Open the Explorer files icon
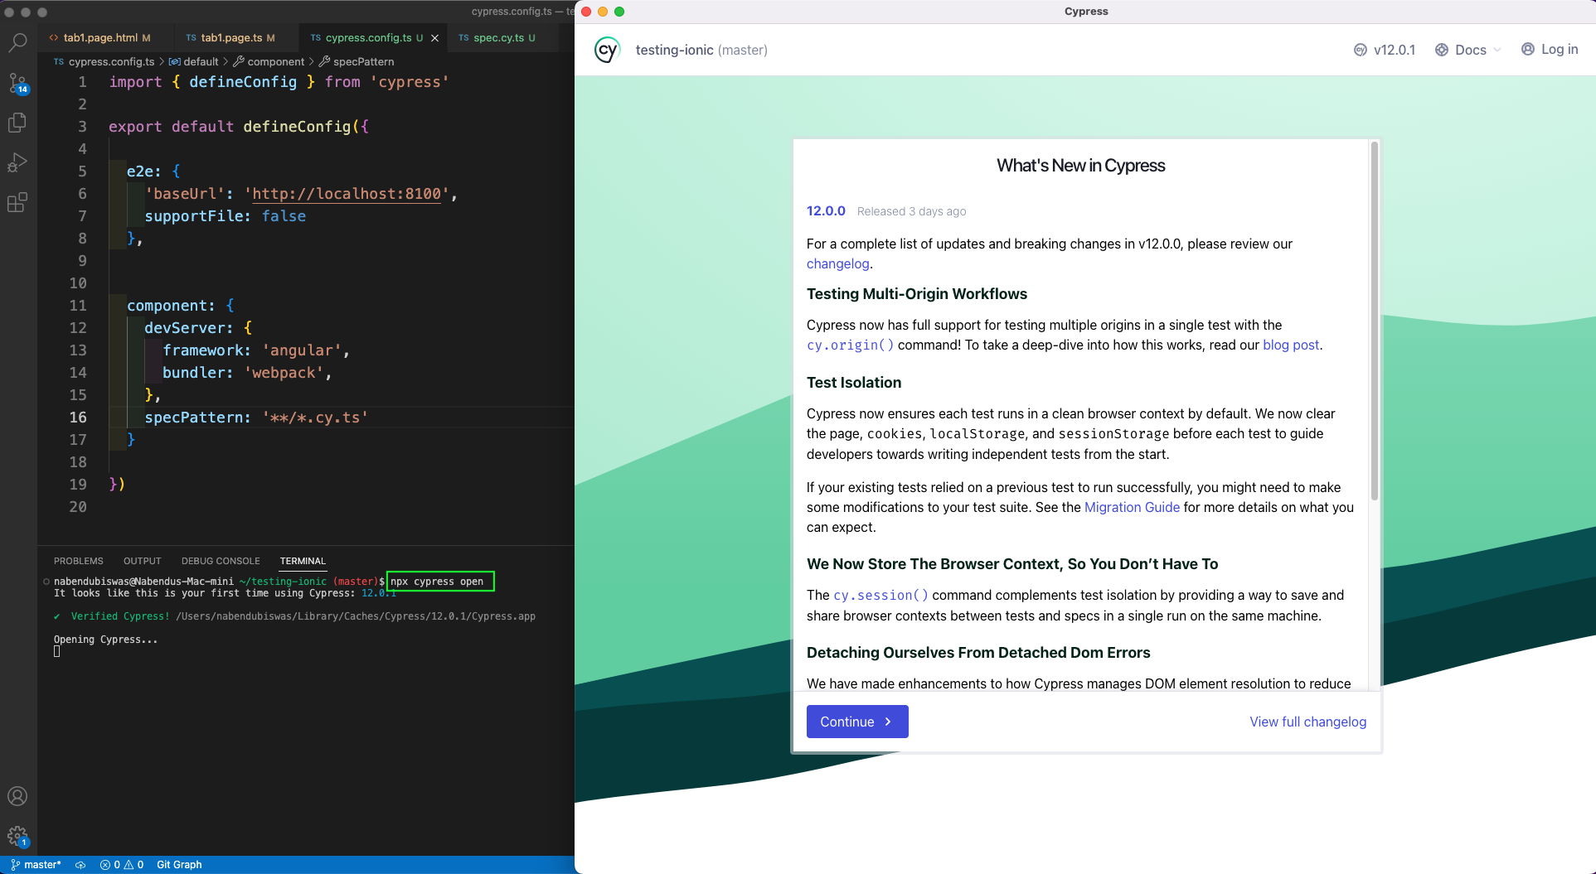Viewport: 1596px width, 874px height. (17, 123)
